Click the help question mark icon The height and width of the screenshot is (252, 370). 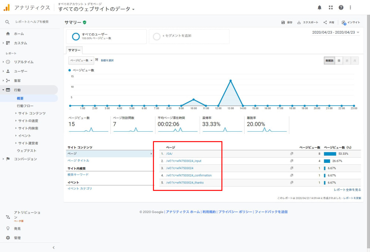click(x=341, y=7)
